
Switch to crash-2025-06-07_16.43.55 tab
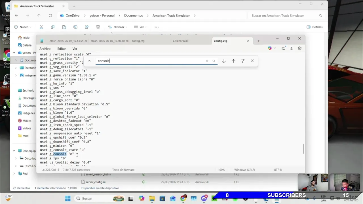coord(68,41)
